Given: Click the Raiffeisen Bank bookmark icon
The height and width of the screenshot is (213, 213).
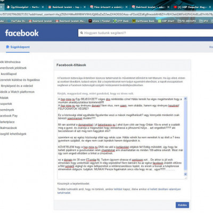Looking at the screenshot, I should (134, 21).
